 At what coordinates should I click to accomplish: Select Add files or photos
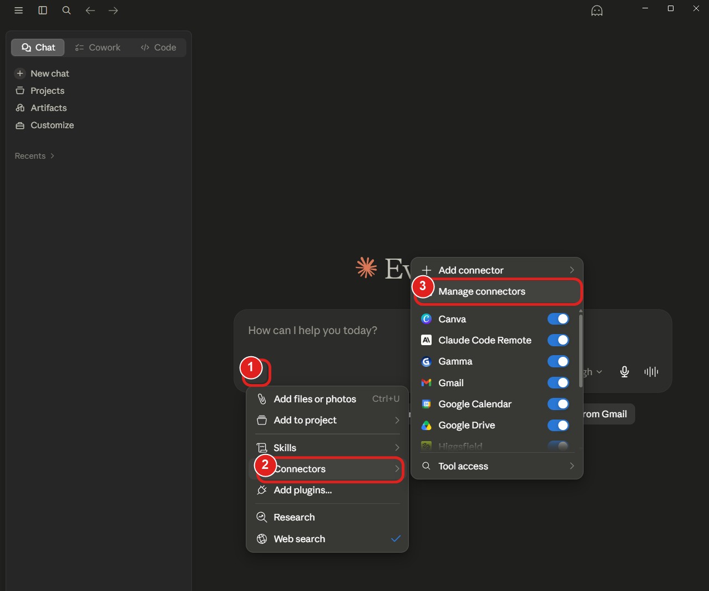(x=327, y=399)
